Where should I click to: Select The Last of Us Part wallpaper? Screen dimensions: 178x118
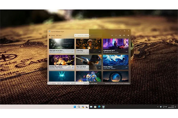point(61,44)
